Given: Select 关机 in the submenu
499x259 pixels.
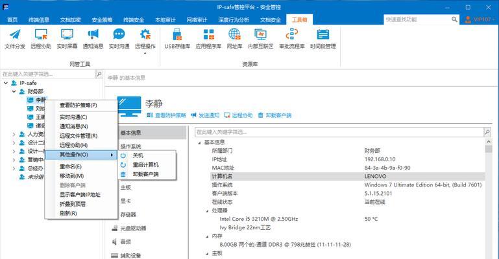Looking at the screenshot, I should click(147, 155).
